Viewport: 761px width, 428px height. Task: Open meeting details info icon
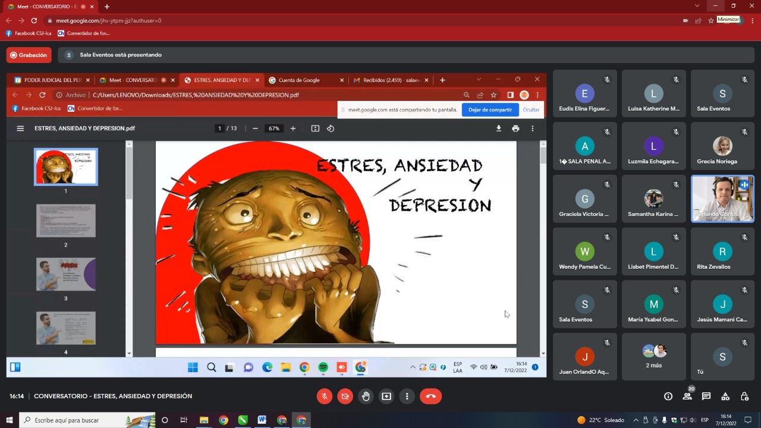click(x=668, y=396)
